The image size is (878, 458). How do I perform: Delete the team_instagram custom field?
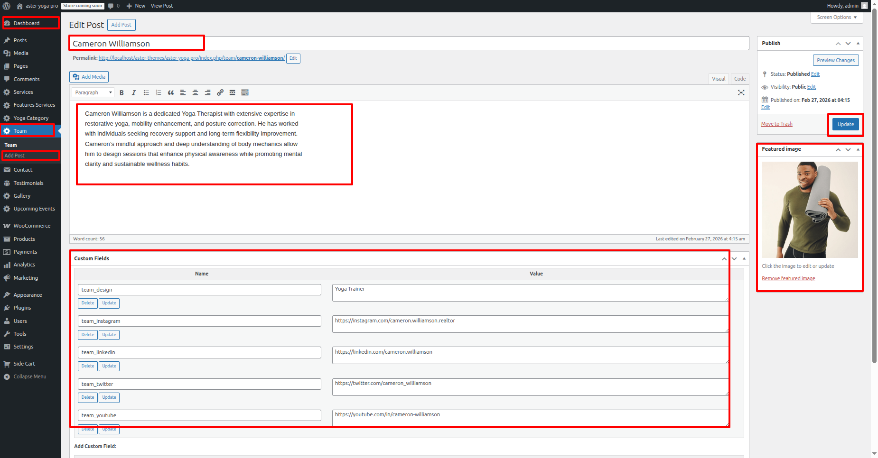(x=88, y=335)
